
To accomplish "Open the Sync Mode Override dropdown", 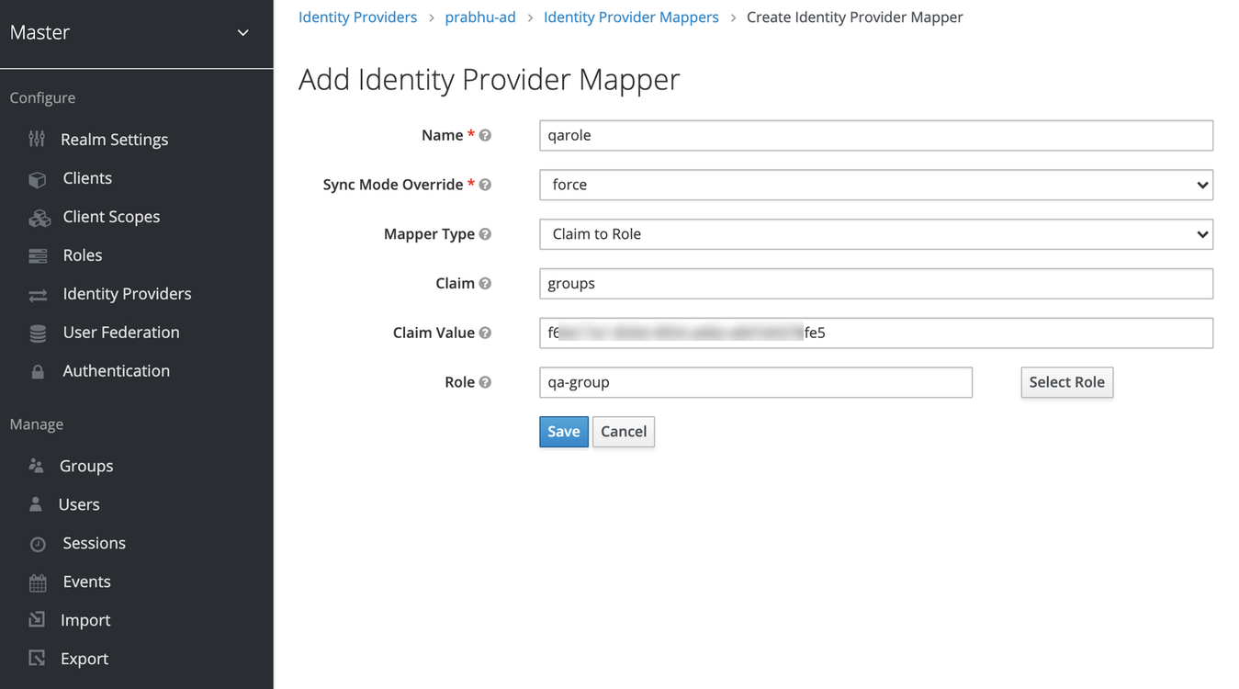I will point(875,185).
